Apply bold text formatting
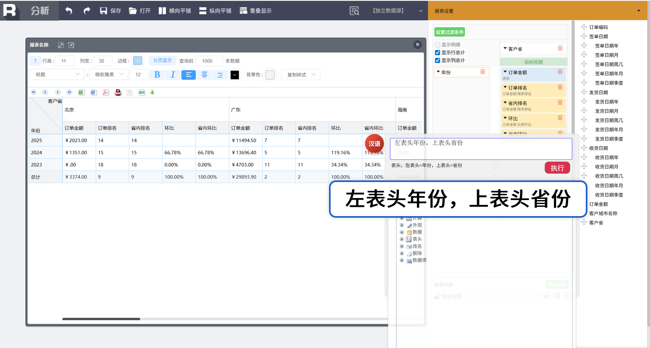 click(157, 75)
